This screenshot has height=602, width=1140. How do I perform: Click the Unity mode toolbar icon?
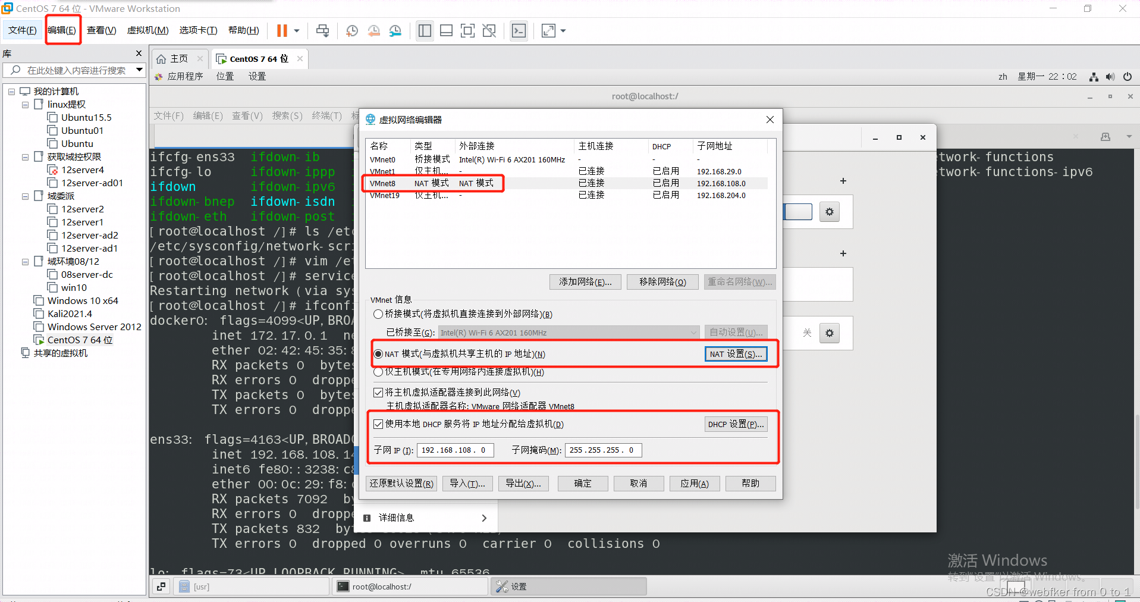(x=489, y=30)
